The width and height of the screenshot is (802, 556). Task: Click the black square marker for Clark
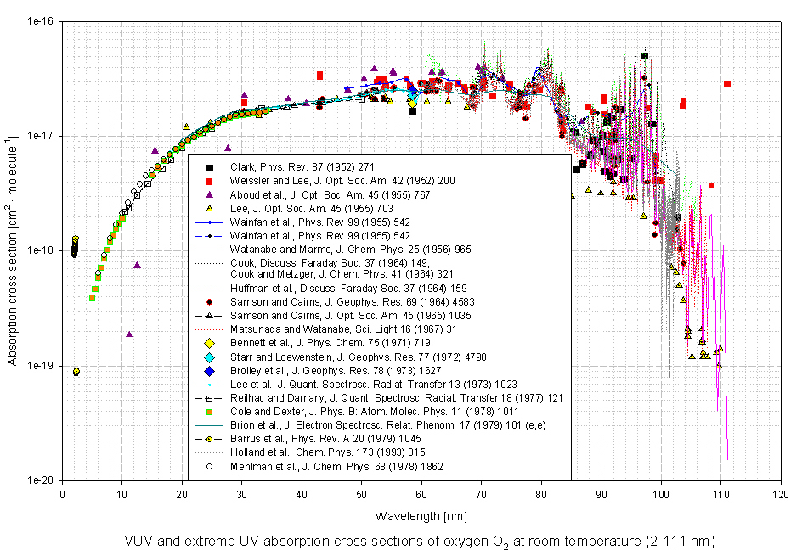coord(209,167)
